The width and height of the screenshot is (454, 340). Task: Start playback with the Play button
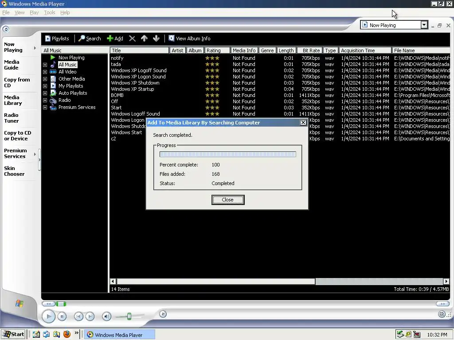pyautogui.click(x=49, y=316)
